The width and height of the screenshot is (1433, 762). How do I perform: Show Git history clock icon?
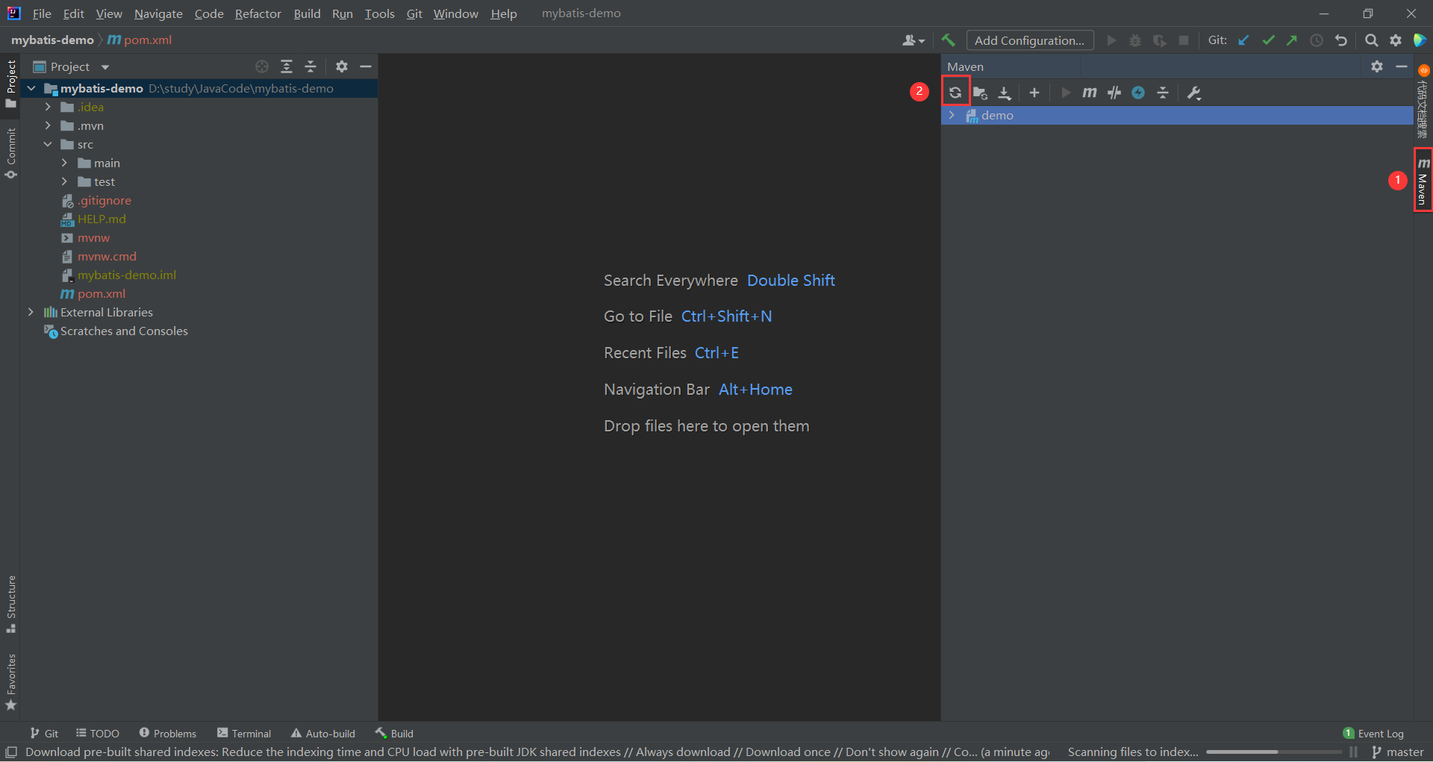pos(1317,40)
